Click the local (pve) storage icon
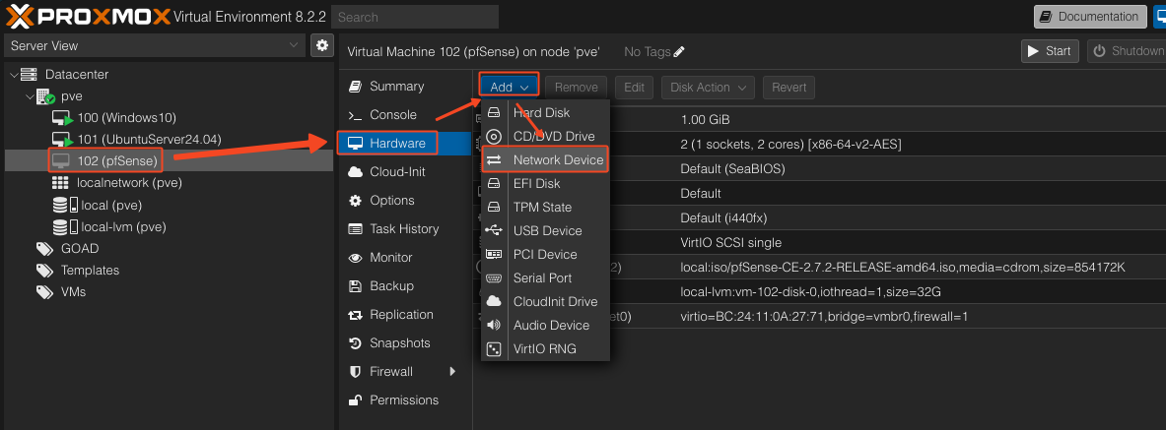Image resolution: width=1166 pixels, height=430 pixels. [65, 205]
